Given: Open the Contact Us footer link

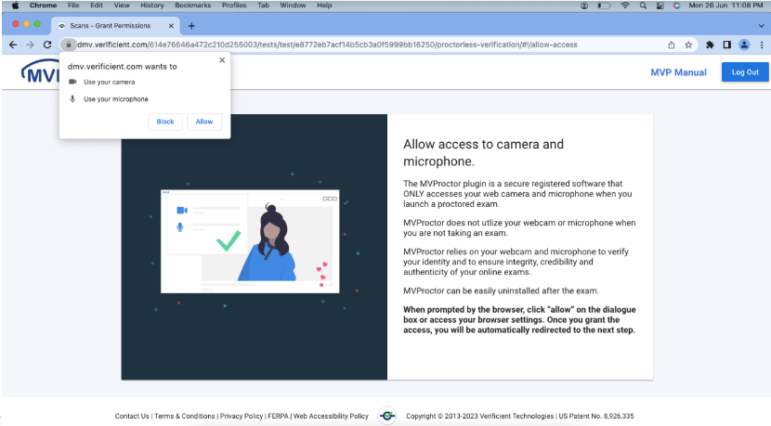Looking at the screenshot, I should (132, 416).
